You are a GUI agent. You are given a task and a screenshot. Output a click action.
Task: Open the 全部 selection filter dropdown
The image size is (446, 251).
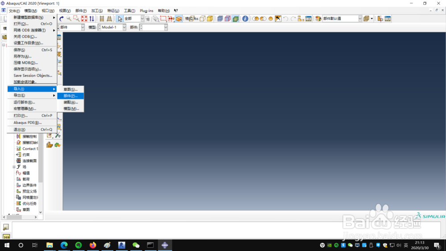pyautogui.click(x=142, y=19)
